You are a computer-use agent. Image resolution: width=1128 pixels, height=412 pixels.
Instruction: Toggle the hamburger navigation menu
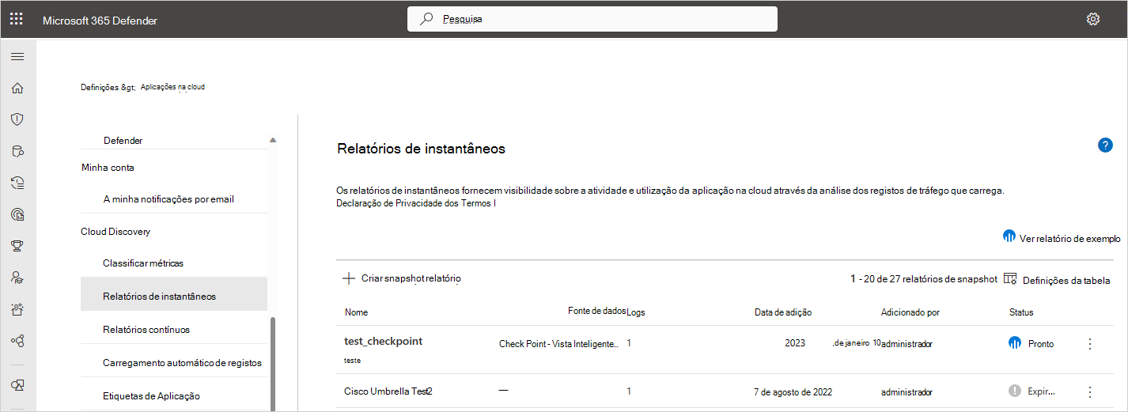pos(17,56)
